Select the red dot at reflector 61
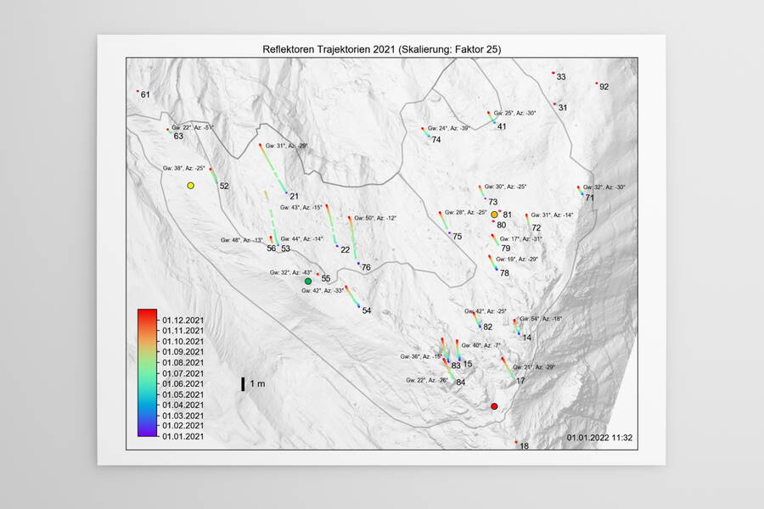 point(138,91)
